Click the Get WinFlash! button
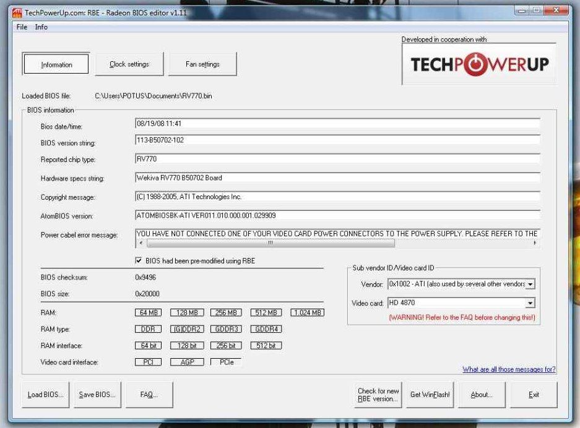Screen dimensions: 580x428 point(430,395)
